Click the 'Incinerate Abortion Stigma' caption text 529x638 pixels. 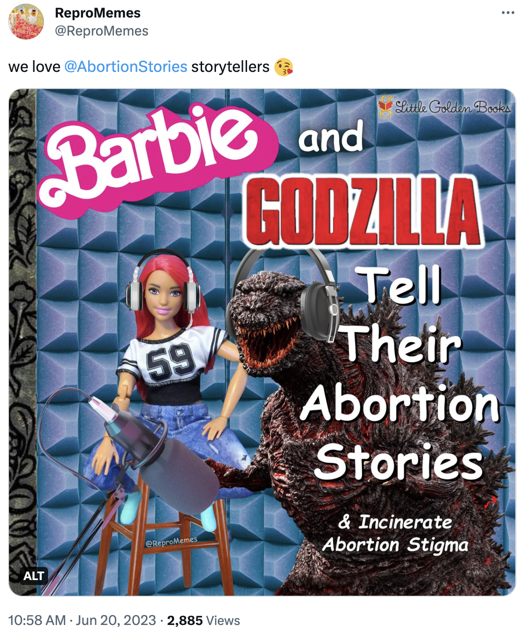pos(396,534)
